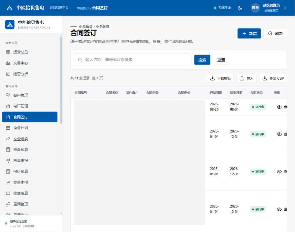Click the 开始日期 column header
Image resolution: width=295 pixels, height=232 pixels.
point(216,93)
